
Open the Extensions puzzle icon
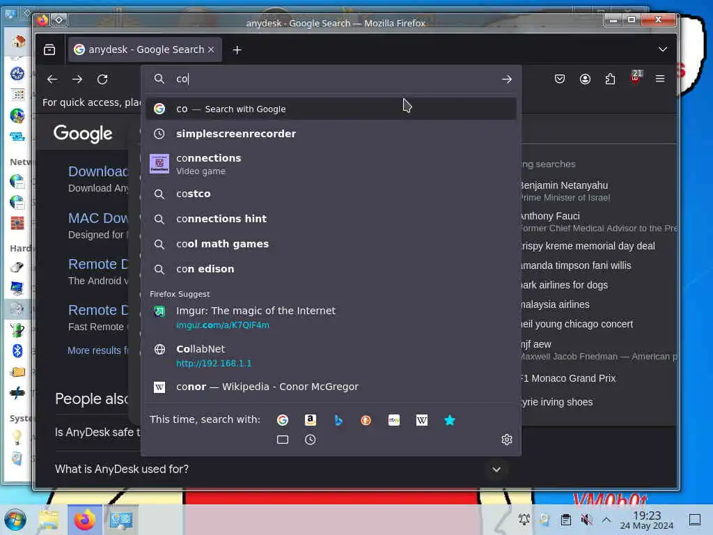[610, 79]
